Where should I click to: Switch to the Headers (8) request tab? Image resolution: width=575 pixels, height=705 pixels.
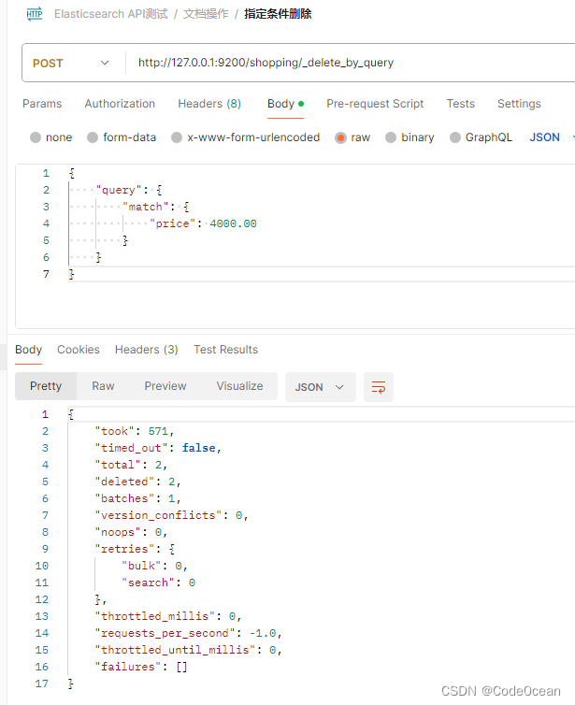209,104
